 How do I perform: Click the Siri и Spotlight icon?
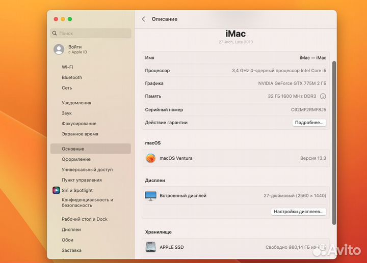(56, 190)
